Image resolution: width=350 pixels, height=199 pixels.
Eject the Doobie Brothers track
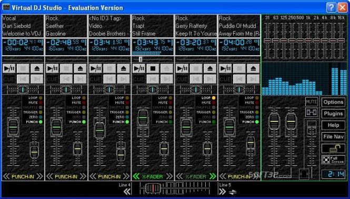(124, 68)
